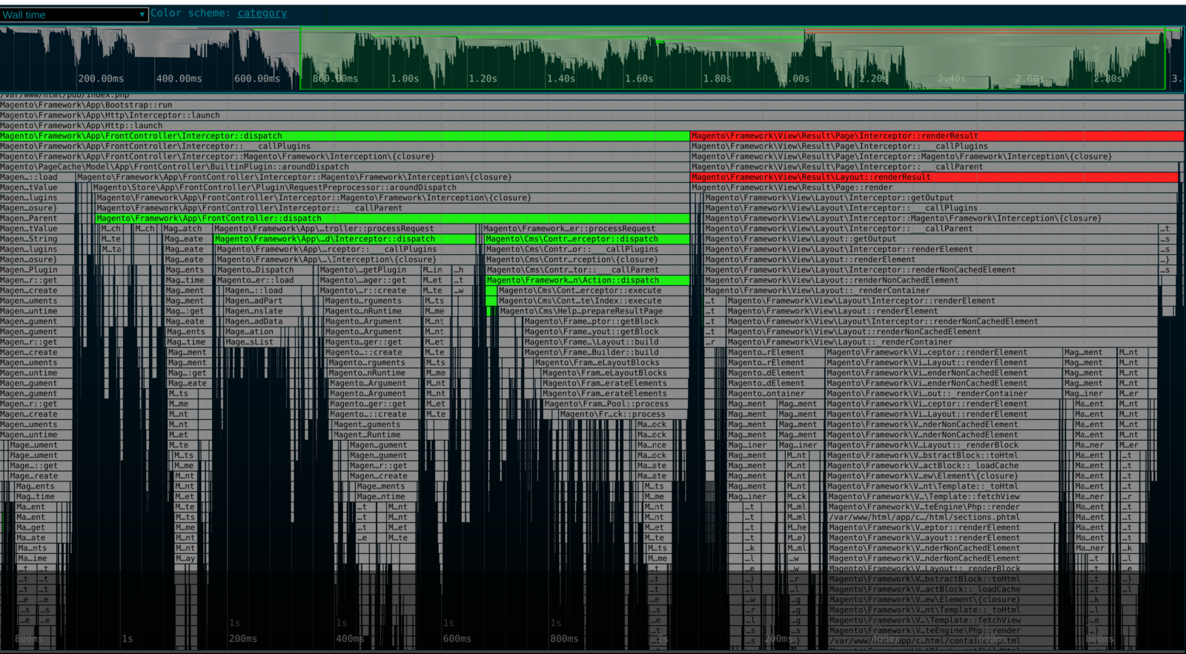Select the App\…troller::processRequest frame
This screenshot has height=654, width=1186.
click(345, 230)
